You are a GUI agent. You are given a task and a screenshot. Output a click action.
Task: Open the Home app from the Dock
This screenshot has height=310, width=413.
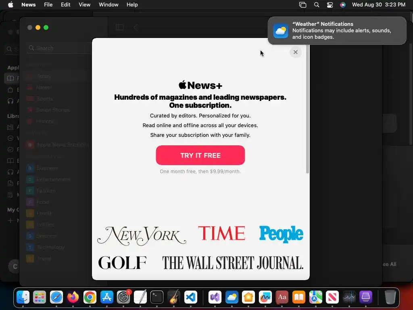[x=248, y=297]
